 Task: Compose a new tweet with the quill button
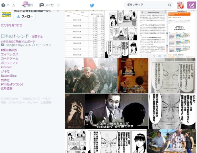point(192,5)
